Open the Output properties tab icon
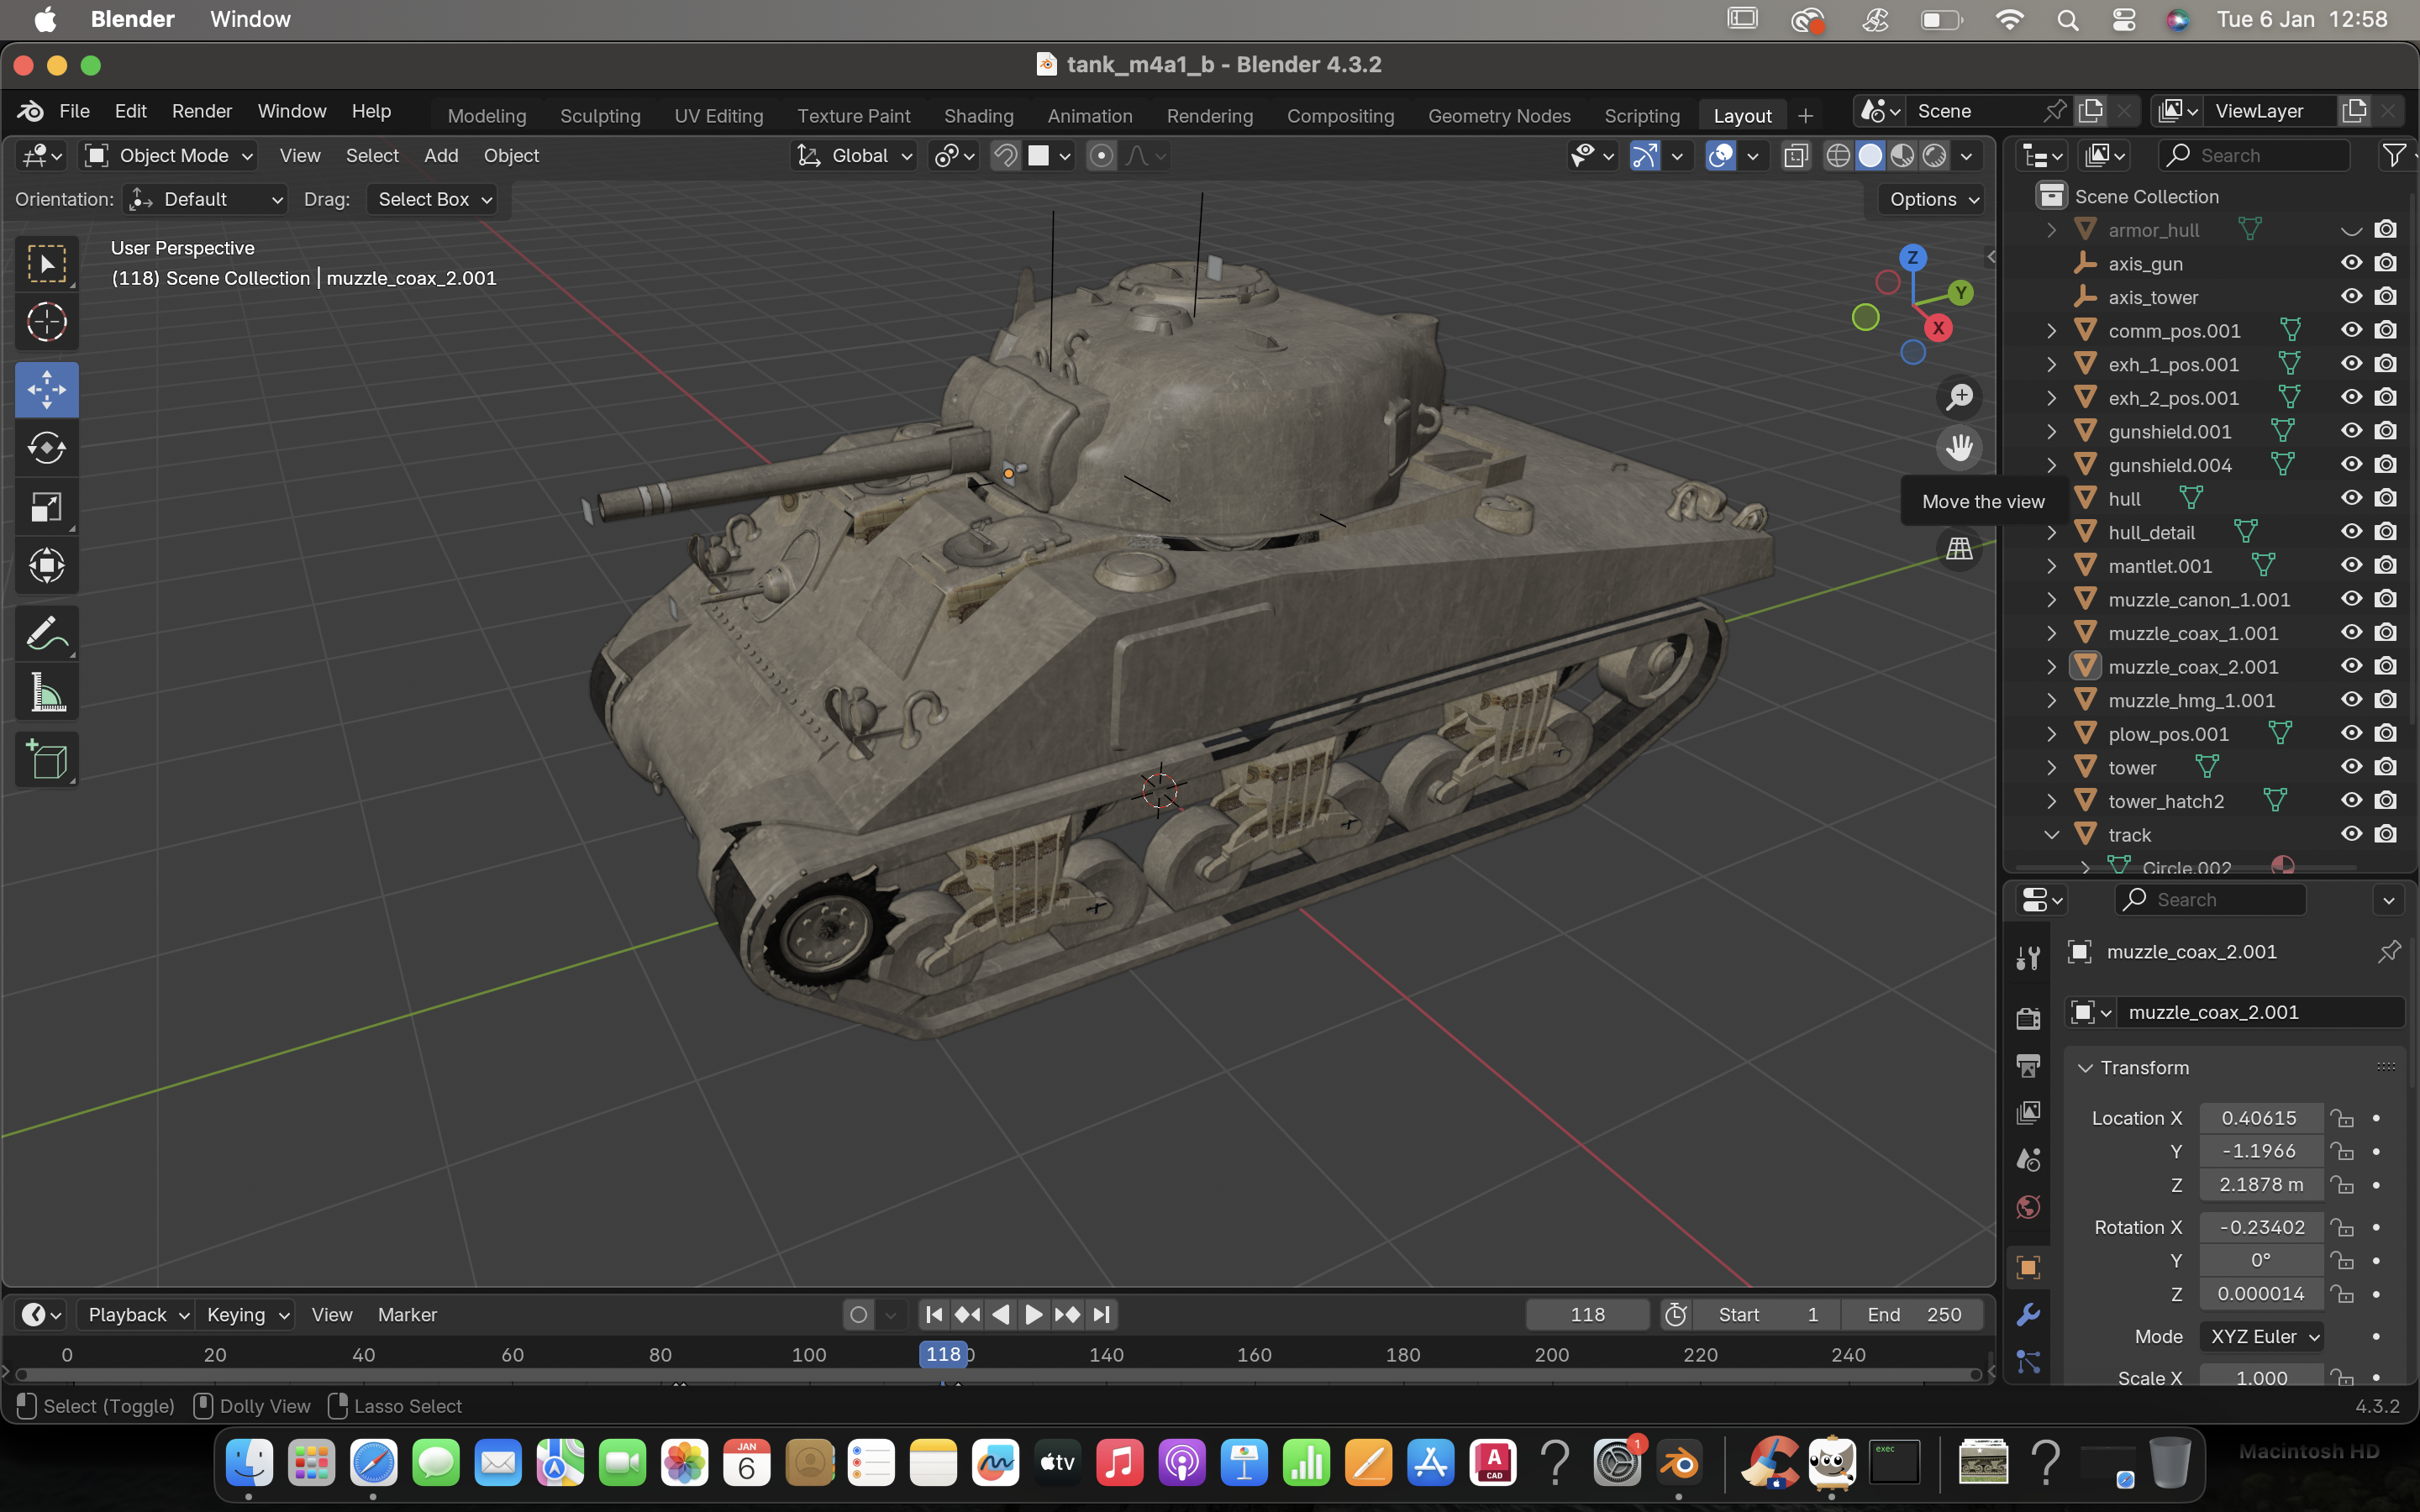2420x1512 pixels. pos(2028,1065)
